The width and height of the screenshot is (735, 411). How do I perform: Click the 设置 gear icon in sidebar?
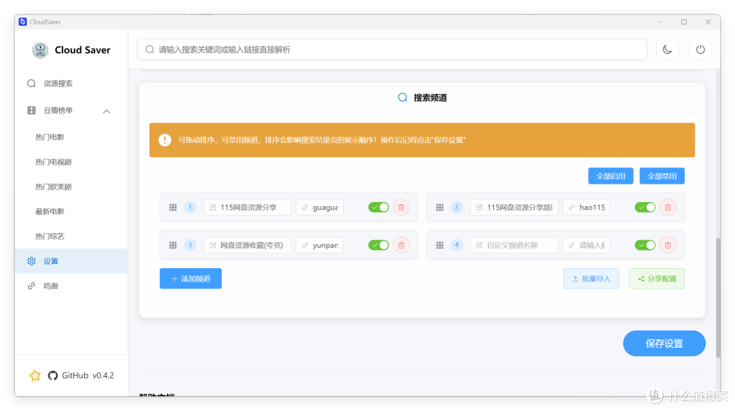[31, 260]
